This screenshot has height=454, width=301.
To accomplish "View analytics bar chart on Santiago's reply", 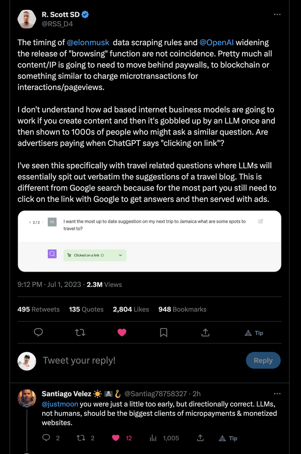I will pyautogui.click(x=153, y=438).
